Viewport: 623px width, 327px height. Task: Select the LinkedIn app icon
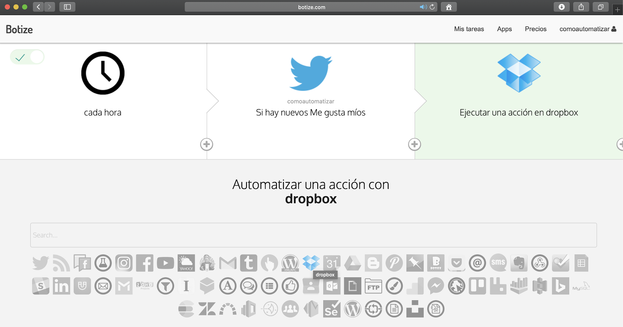(61, 286)
